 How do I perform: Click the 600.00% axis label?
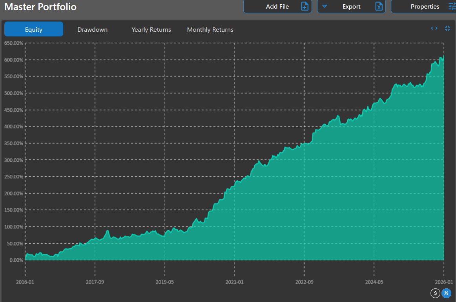click(14, 60)
